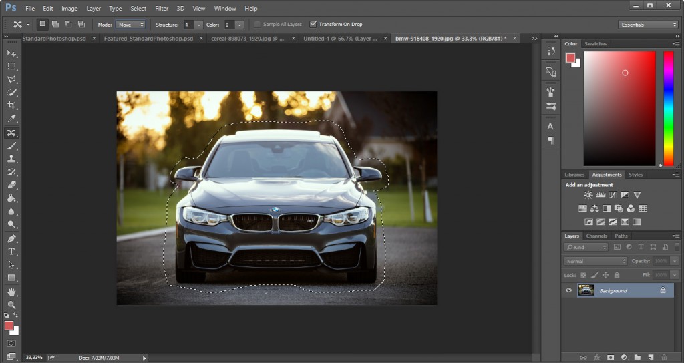Add a Gradient Map adjustment
Image resolution: width=684 pixels, height=363 pixels.
coord(637,222)
